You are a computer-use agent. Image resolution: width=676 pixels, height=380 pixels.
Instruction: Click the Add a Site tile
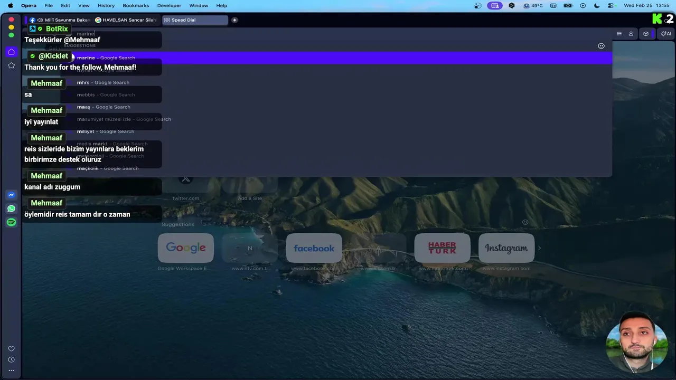click(250, 181)
